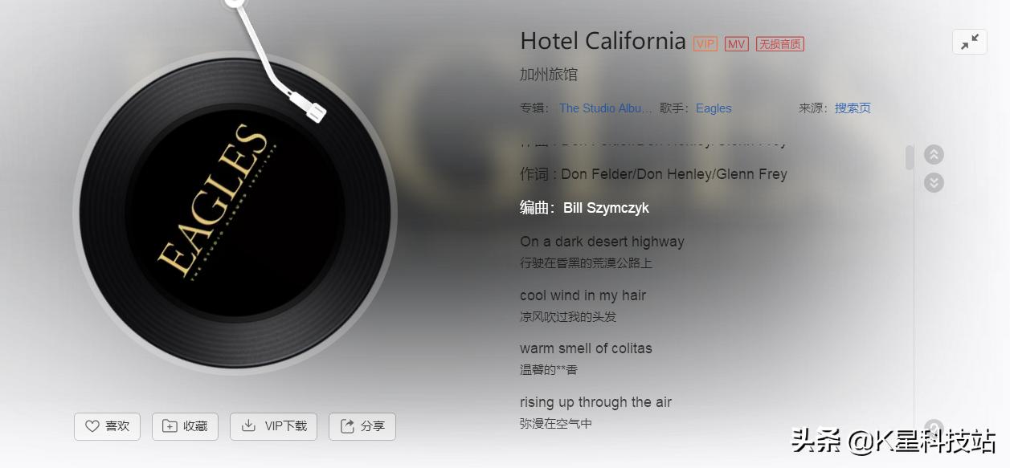Click the double-chevron down lyrics button
Screen dimensions: 1010x468
click(934, 182)
